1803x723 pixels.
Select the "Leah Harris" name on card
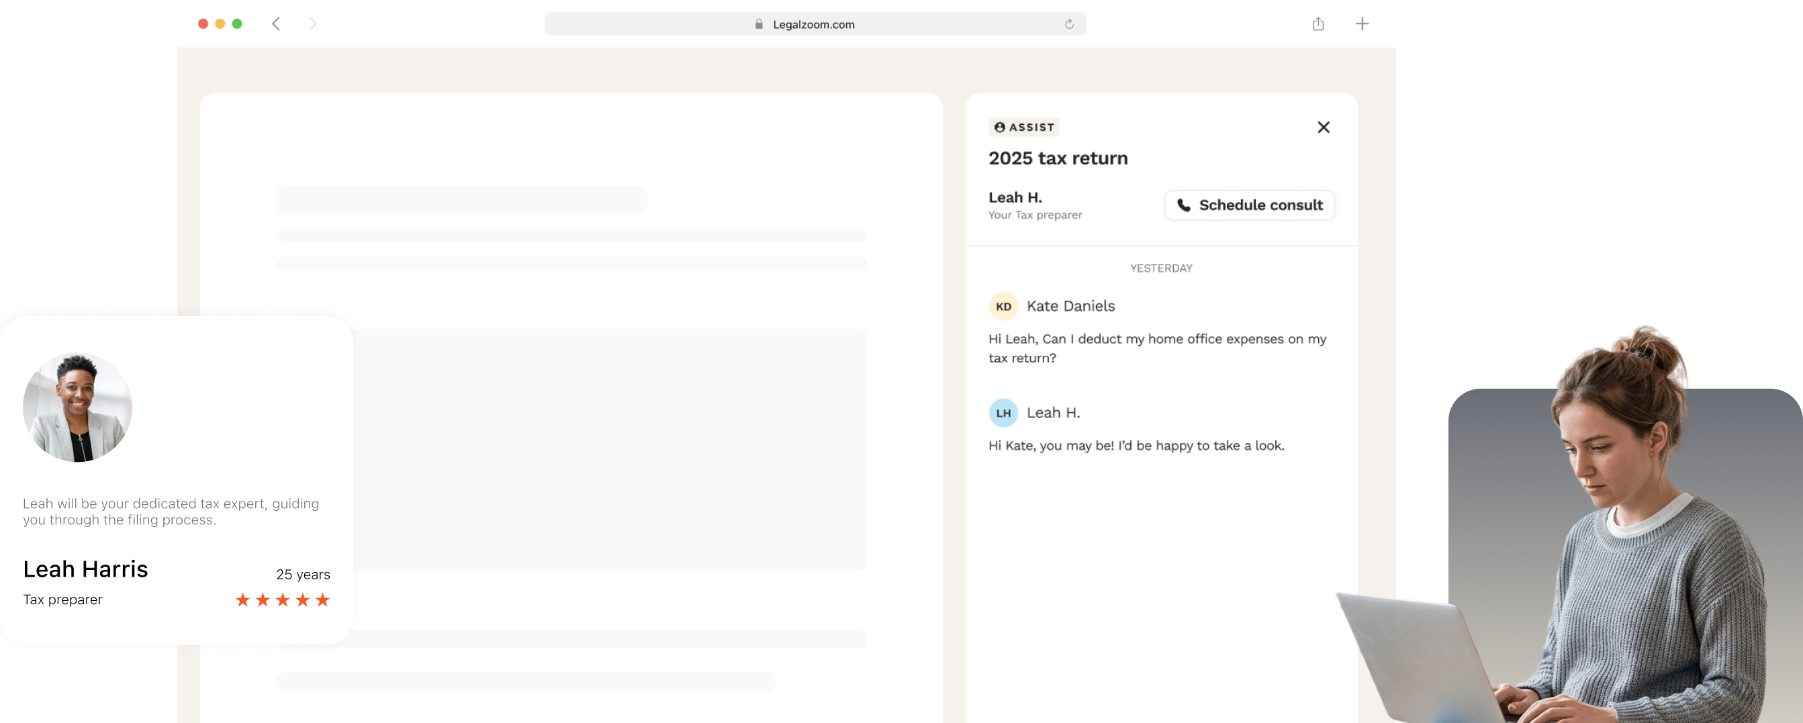pos(85,569)
